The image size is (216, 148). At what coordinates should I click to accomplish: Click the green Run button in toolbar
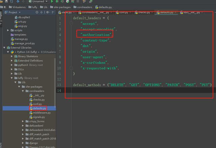52,1
